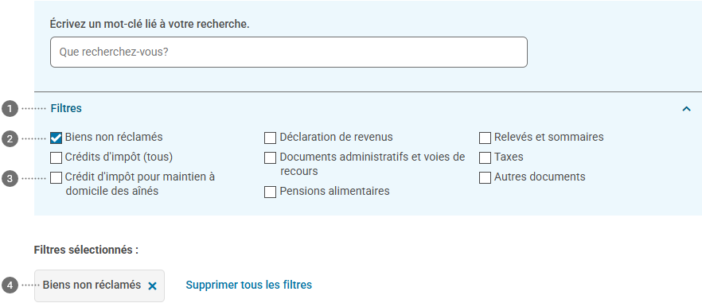The width and height of the screenshot is (702, 303).
Task: Click Supprimer tous les filtres link
Action: [x=249, y=285]
